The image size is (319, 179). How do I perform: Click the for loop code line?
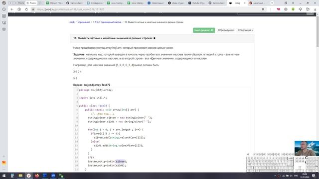pyautogui.click(x=116, y=130)
